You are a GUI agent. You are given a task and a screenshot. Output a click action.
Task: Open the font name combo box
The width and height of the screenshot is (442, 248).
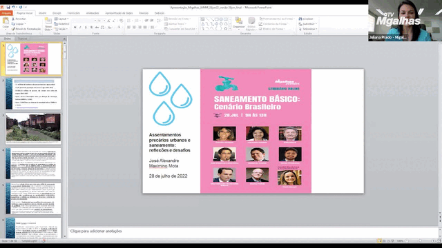(x=84, y=21)
